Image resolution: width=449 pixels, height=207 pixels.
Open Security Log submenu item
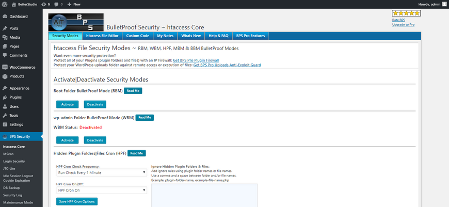click(x=12, y=195)
